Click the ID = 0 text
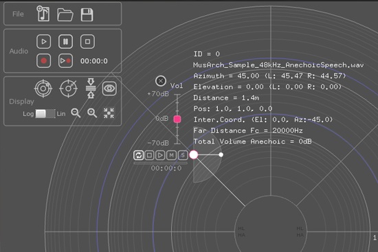The height and width of the screenshot is (252, 378). click(x=207, y=54)
